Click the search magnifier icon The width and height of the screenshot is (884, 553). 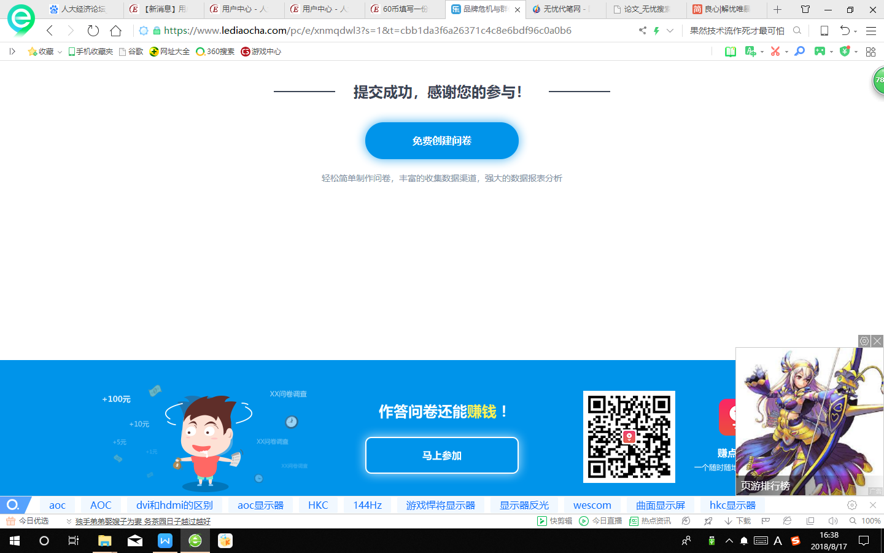pos(797,30)
